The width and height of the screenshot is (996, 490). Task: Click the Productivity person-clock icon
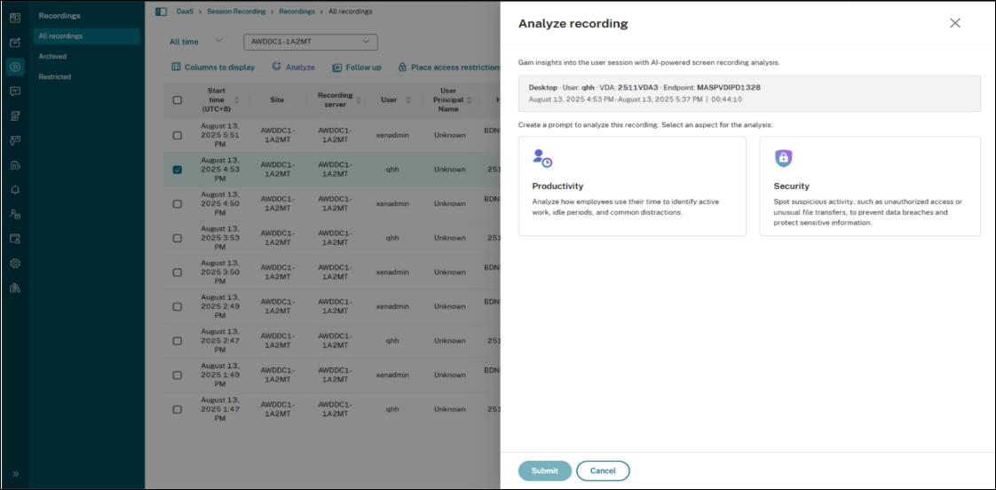[x=541, y=159]
